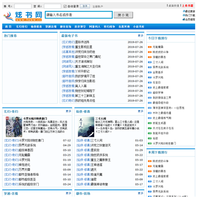The width and height of the screenshot is (197, 197).
Task: Click rank badge beside 全职高手
Action: coord(150,72)
